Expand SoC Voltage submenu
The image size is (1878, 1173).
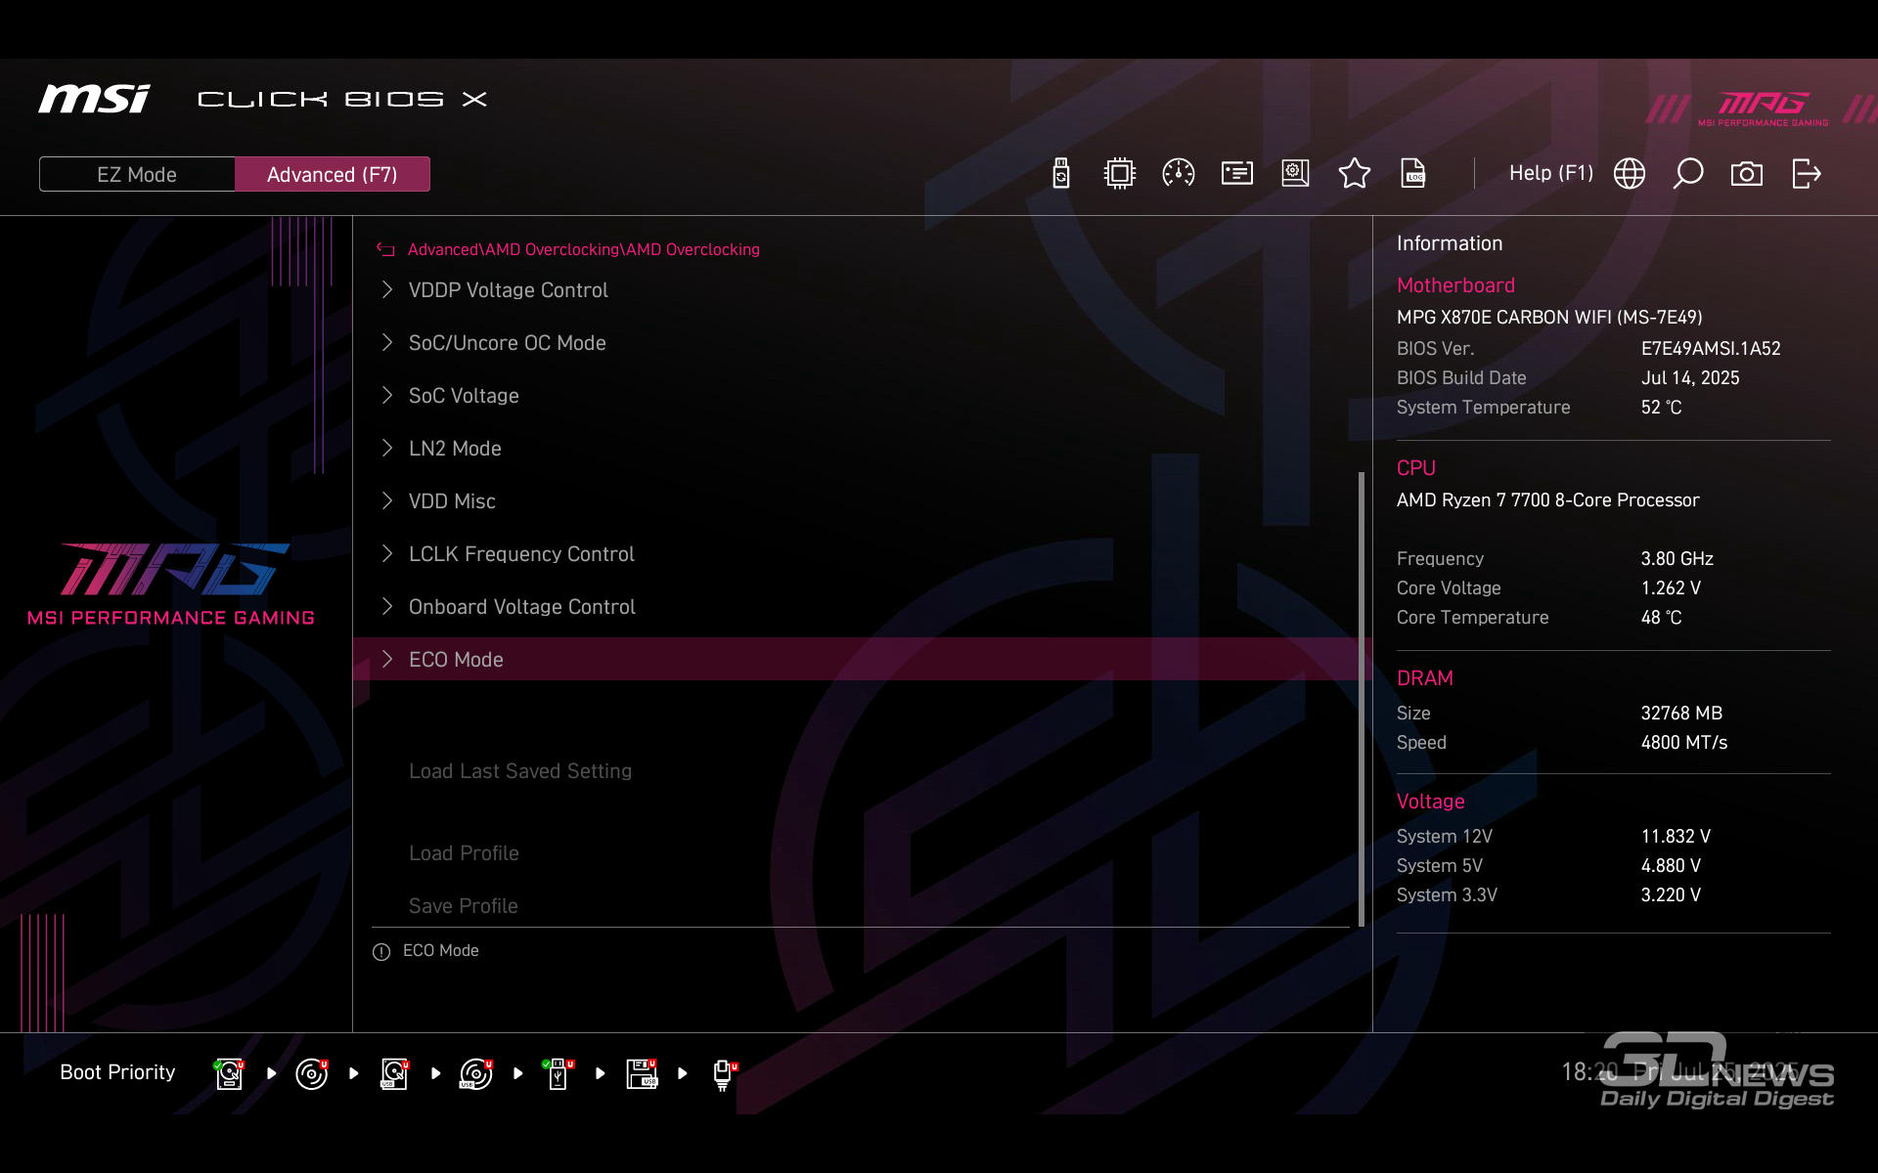tap(861, 396)
